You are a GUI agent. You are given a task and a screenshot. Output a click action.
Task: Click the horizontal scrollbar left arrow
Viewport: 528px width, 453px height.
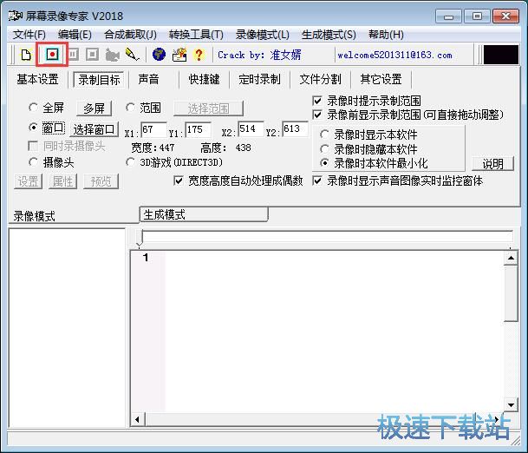[137, 420]
